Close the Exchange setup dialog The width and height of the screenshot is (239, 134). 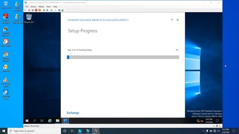click(178, 20)
